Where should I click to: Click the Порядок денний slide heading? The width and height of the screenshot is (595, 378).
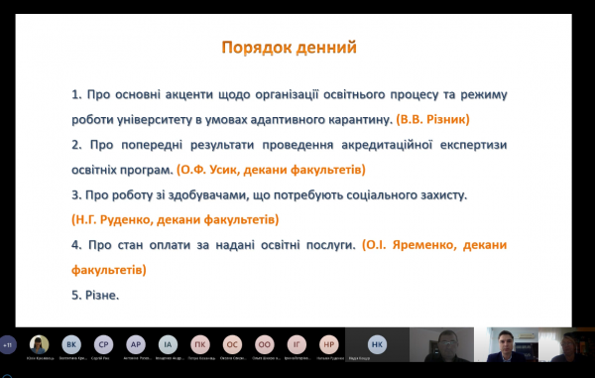tap(290, 48)
